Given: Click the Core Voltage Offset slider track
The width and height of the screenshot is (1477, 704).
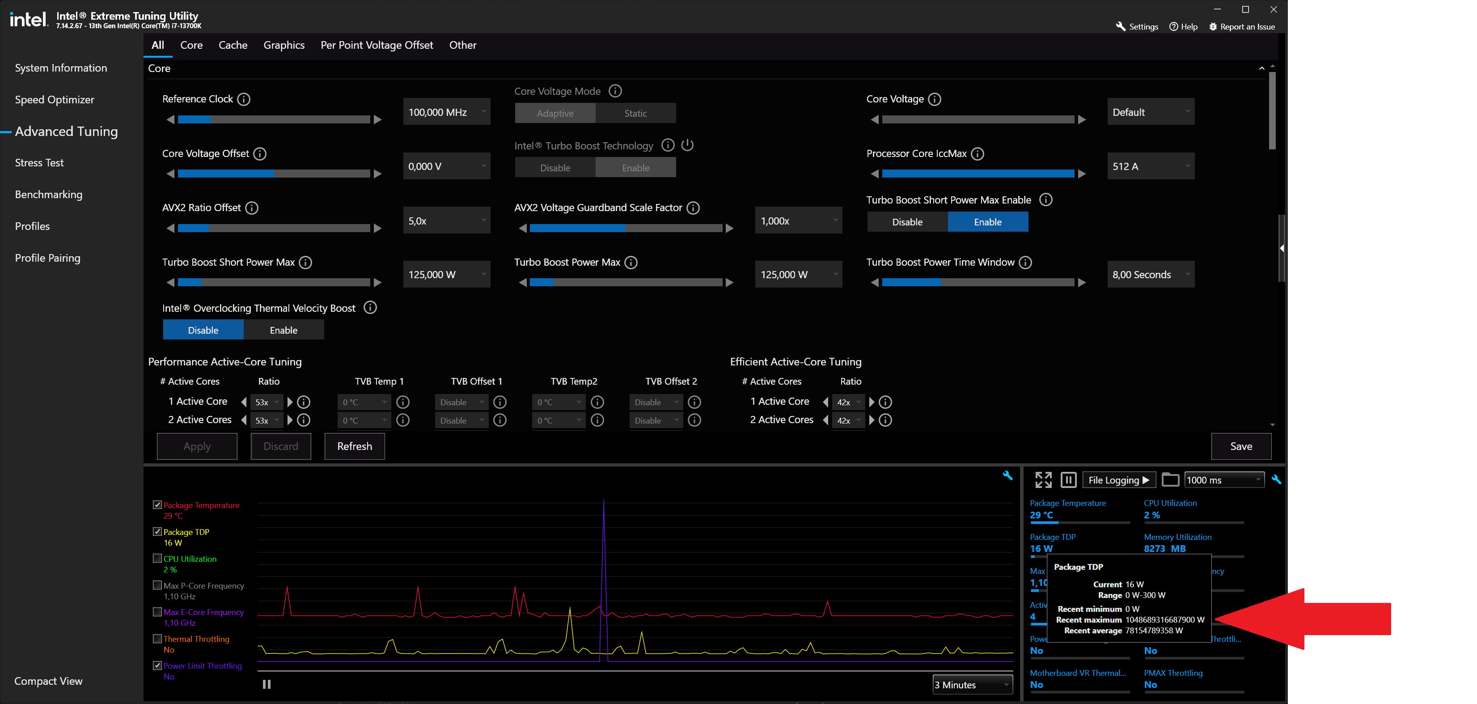Looking at the screenshot, I should click(x=274, y=174).
